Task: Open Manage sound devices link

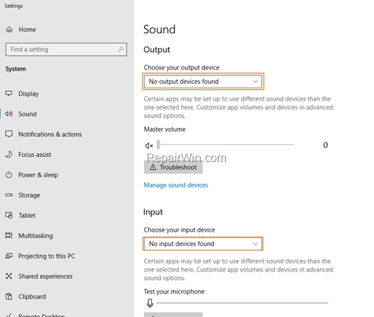Action: pos(176,185)
